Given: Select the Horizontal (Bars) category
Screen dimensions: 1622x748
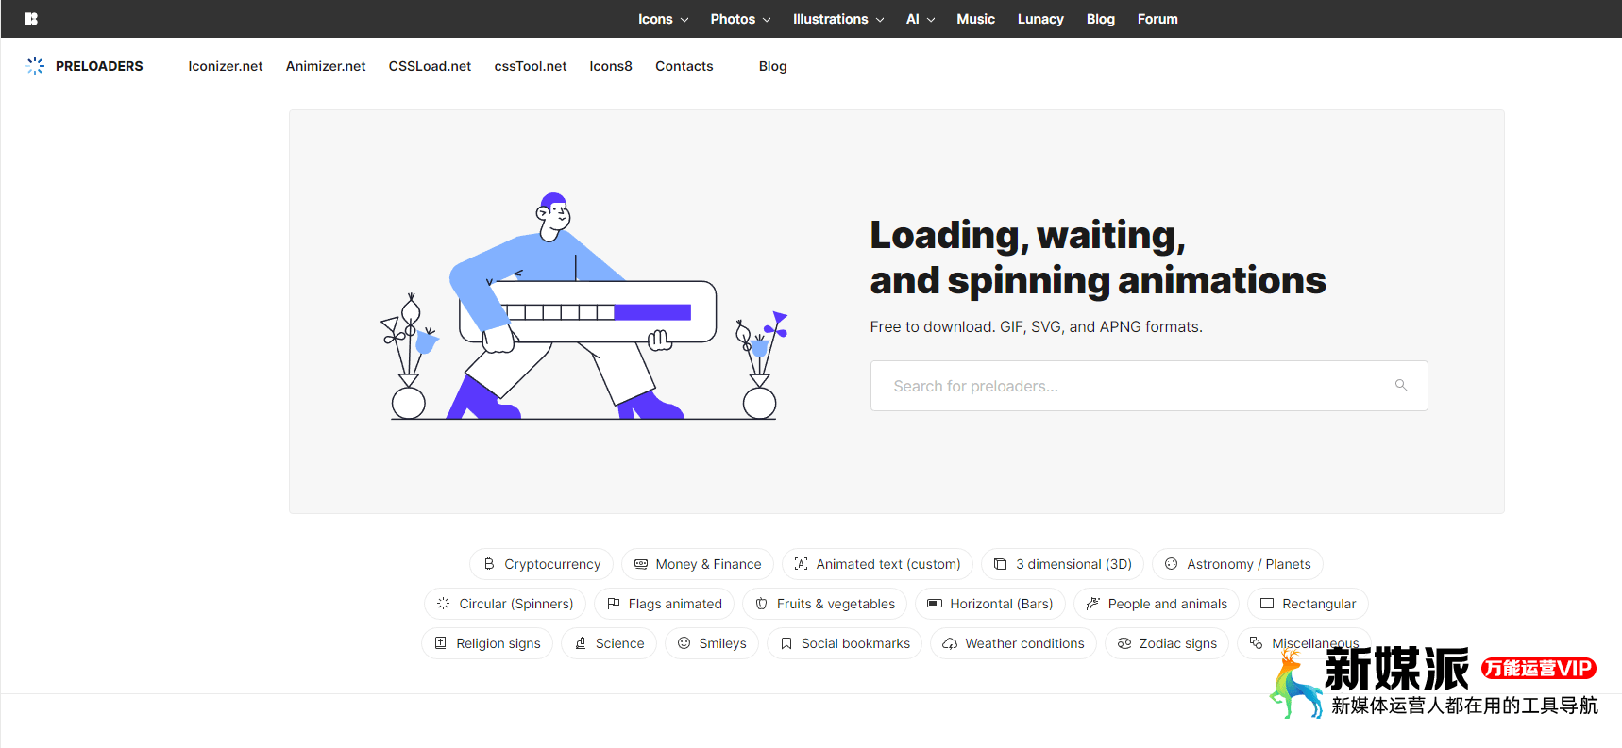Looking at the screenshot, I should [x=990, y=604].
